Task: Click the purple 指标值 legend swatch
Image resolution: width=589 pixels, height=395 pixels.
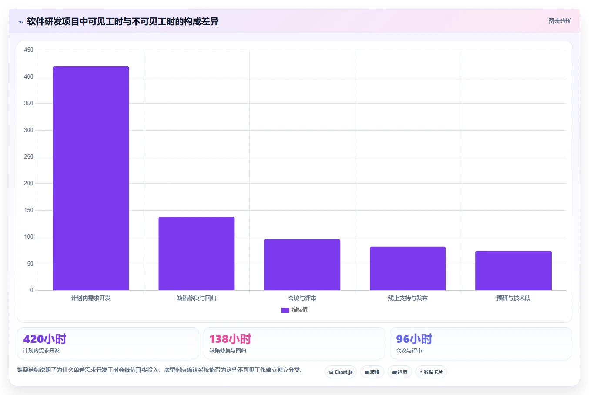Action: [x=285, y=310]
